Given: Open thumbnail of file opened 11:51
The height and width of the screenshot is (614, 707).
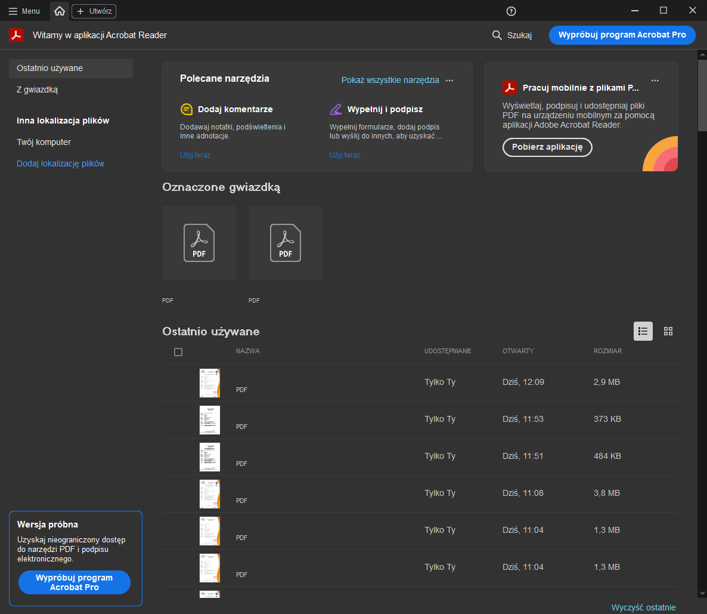Looking at the screenshot, I should point(210,457).
